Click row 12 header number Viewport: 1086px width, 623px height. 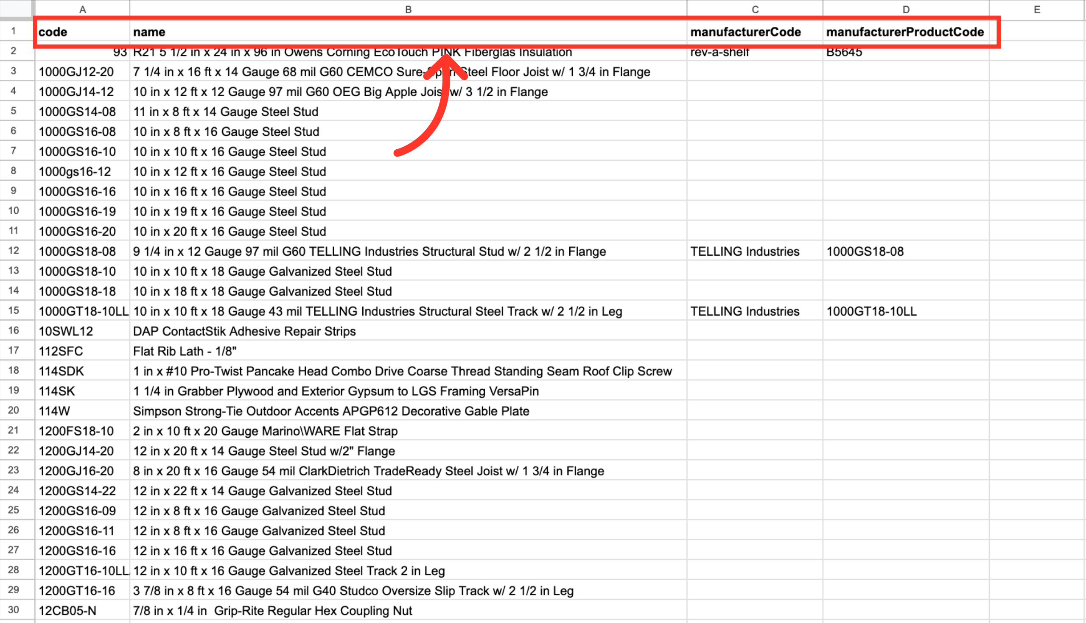[x=14, y=251]
